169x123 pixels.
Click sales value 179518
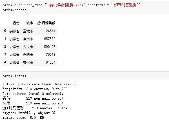click(50, 55)
